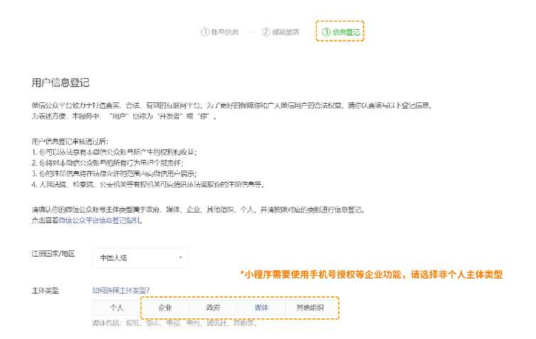
Task: Click the 用户信息登记 heading
Action: pos(60,82)
